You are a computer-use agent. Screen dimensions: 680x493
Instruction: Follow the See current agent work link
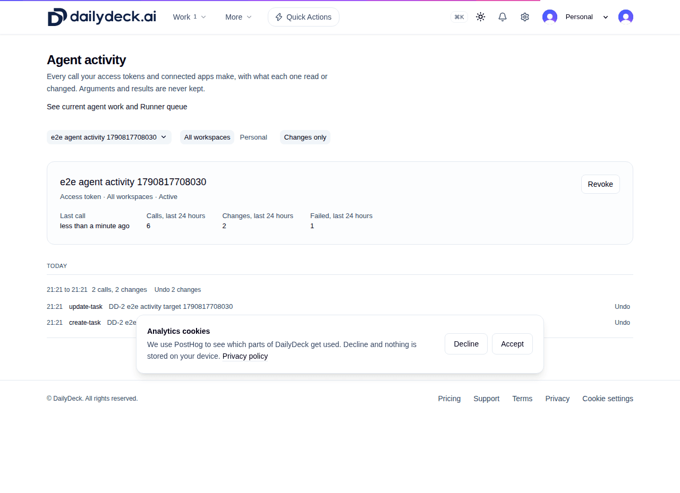(x=117, y=107)
